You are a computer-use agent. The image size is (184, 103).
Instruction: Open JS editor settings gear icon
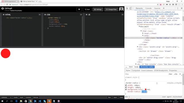(x=87, y=15)
